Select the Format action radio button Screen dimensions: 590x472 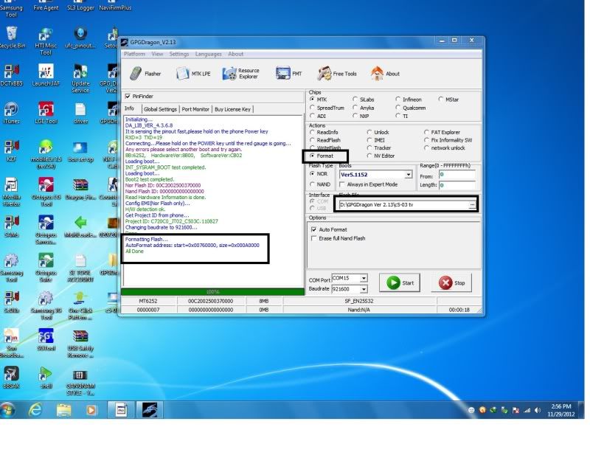(312, 156)
